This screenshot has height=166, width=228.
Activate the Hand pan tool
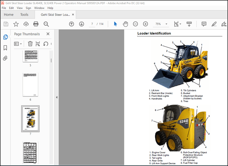125,24
